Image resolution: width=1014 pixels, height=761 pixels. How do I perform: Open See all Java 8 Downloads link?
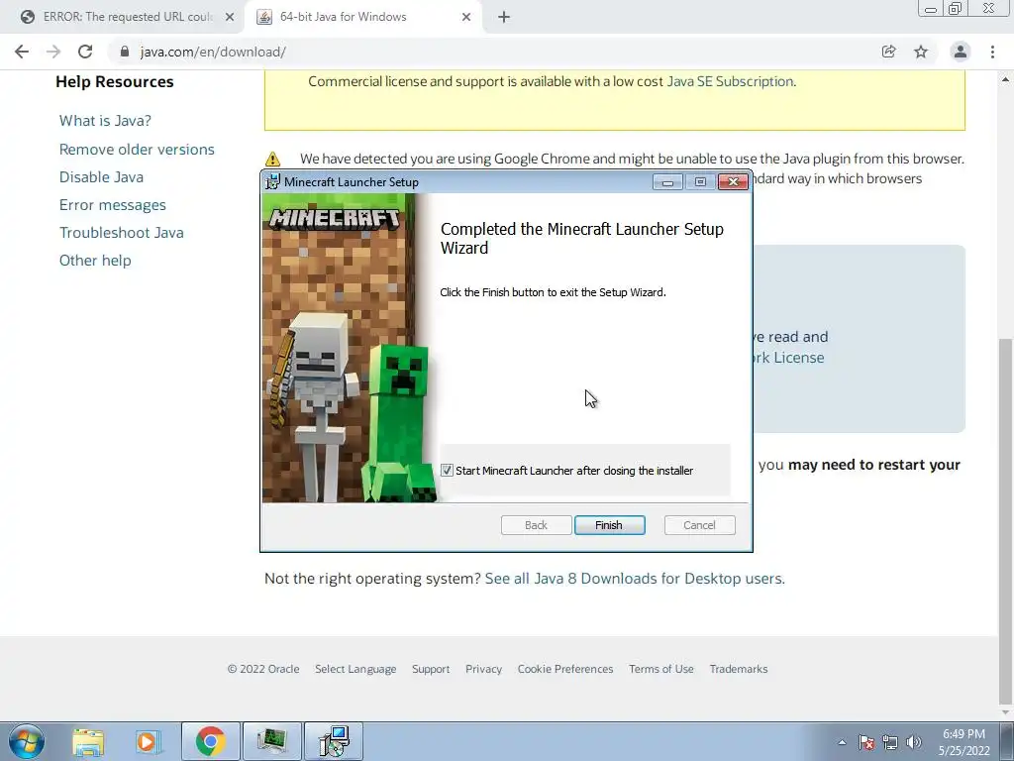point(634,579)
